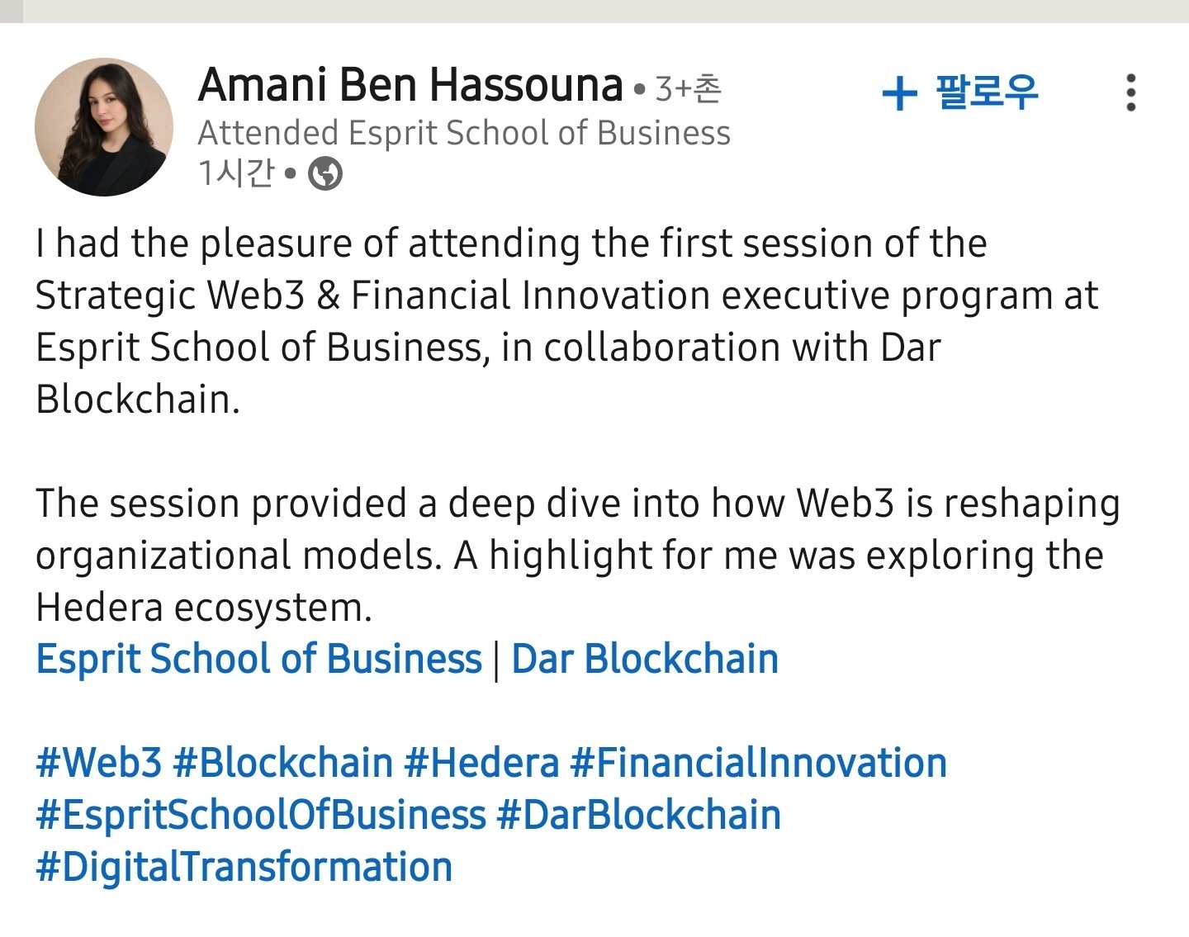
Task: Open the three-dot post options menu
Action: pos(1131,92)
